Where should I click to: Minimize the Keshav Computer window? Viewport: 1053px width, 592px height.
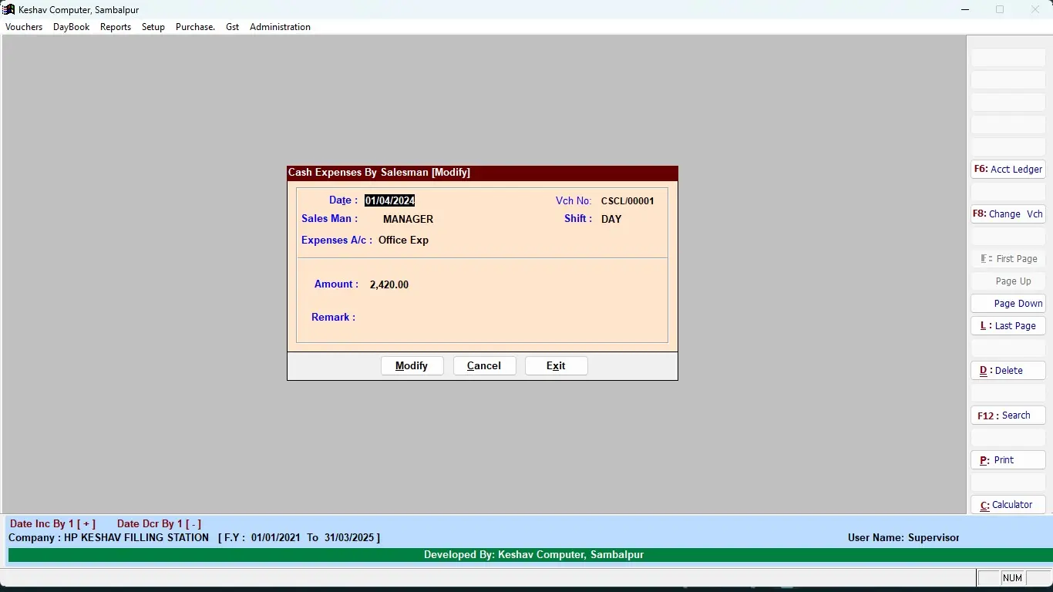pos(965,10)
